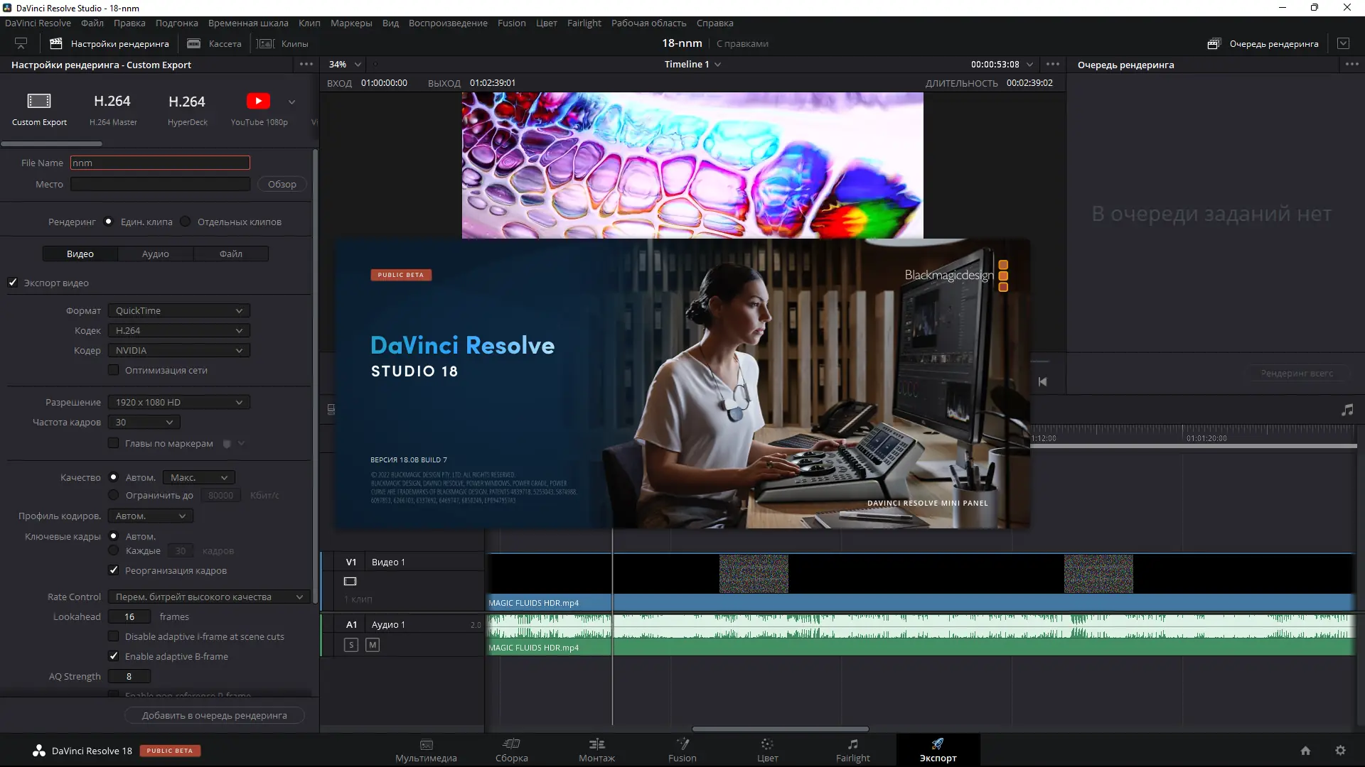
Task: Expand the Разрешение dropdown
Action: pos(178,402)
